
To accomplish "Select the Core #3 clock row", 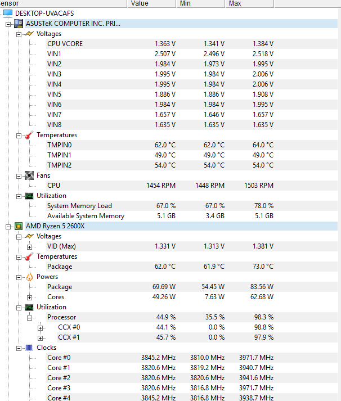I will pyautogui.click(x=192, y=388).
